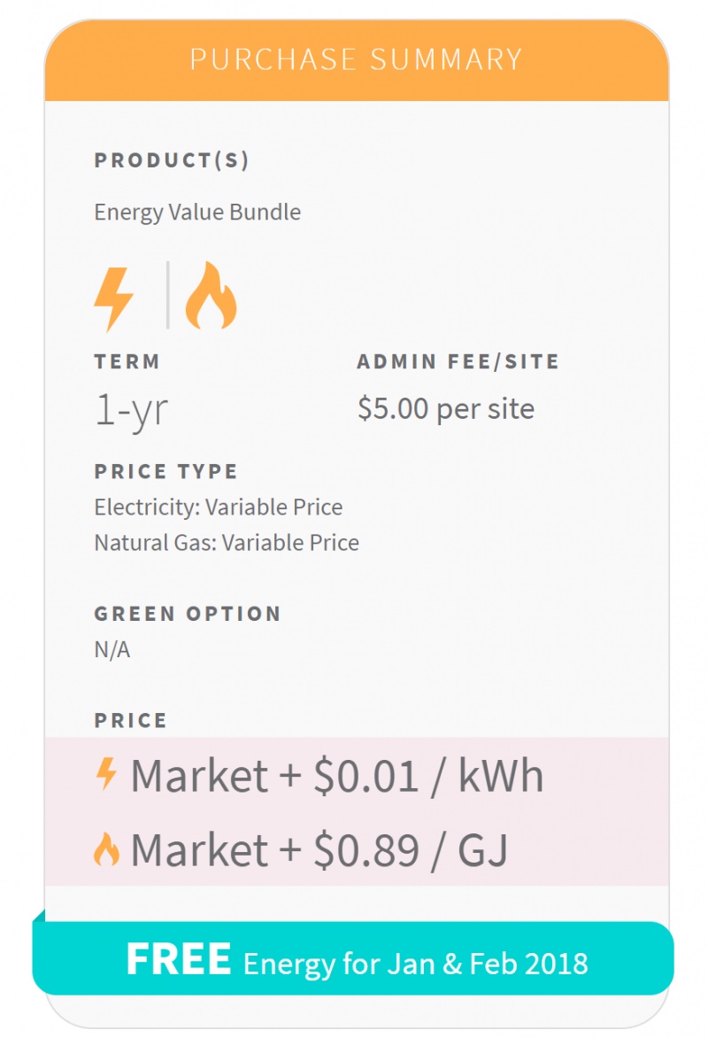Click the 1-yr term value
Viewport: 708px width, 1038px height.
(x=131, y=410)
